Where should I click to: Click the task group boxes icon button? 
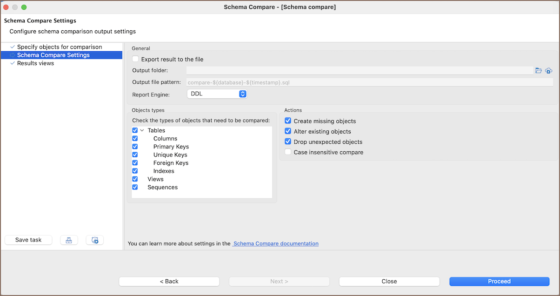click(x=69, y=240)
